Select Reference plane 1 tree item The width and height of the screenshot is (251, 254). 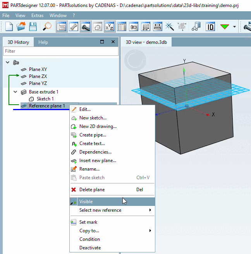click(47, 106)
